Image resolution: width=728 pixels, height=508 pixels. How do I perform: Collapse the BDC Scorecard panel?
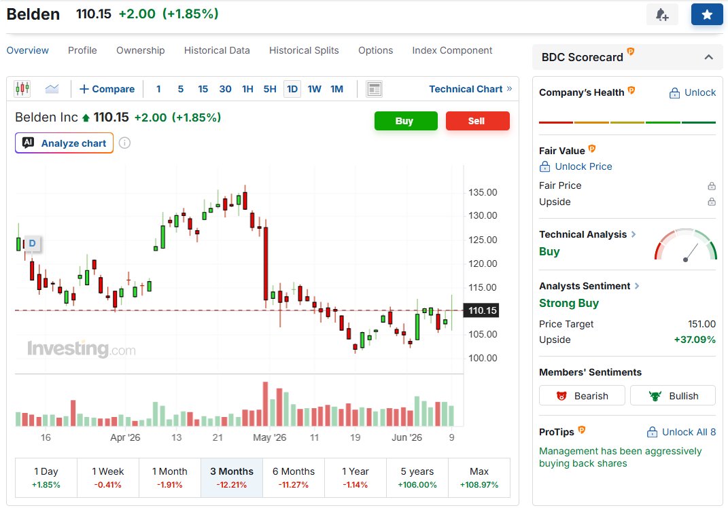708,57
